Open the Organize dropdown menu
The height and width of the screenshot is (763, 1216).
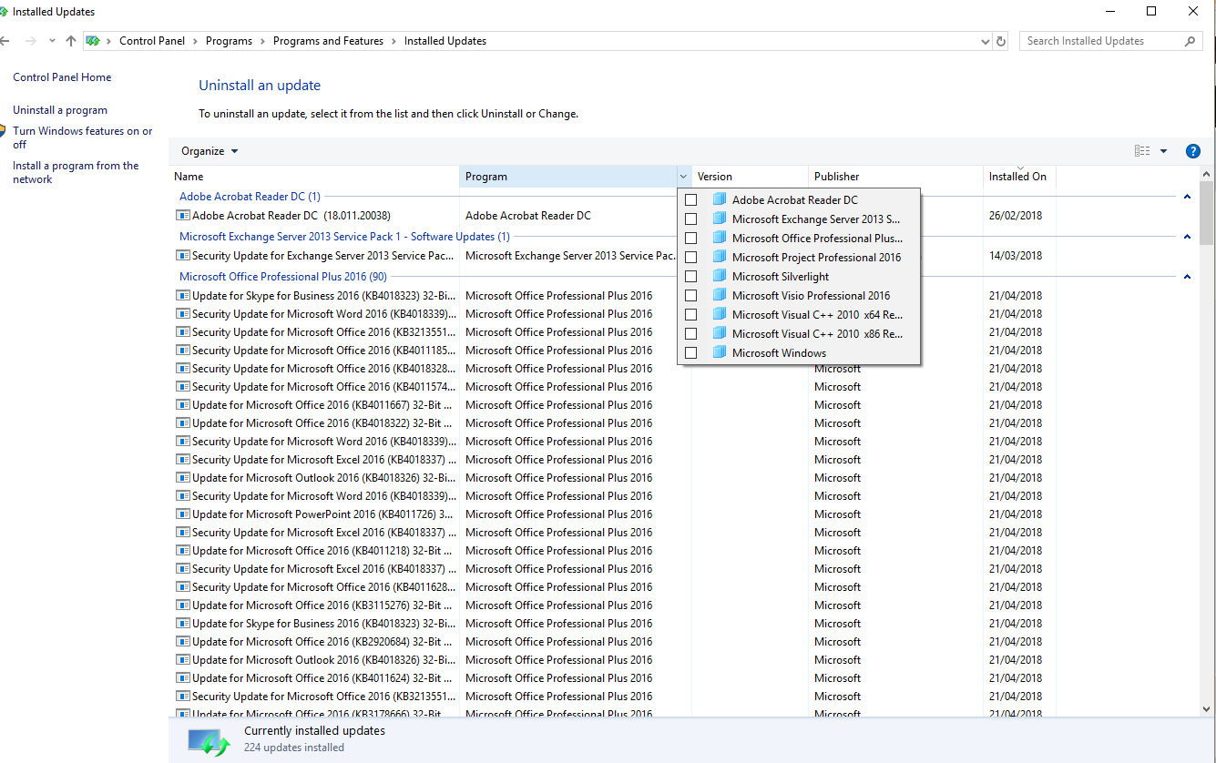[209, 151]
